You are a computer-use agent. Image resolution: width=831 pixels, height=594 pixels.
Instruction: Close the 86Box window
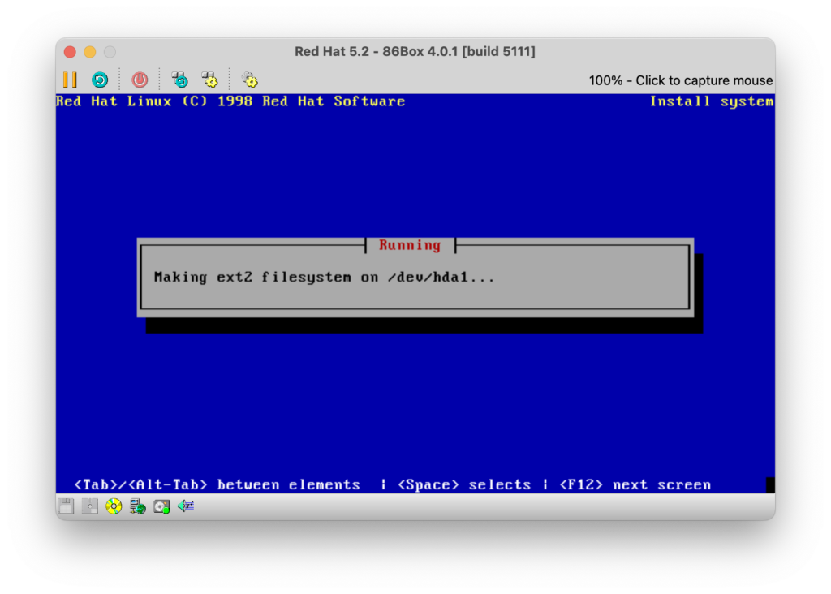point(70,52)
